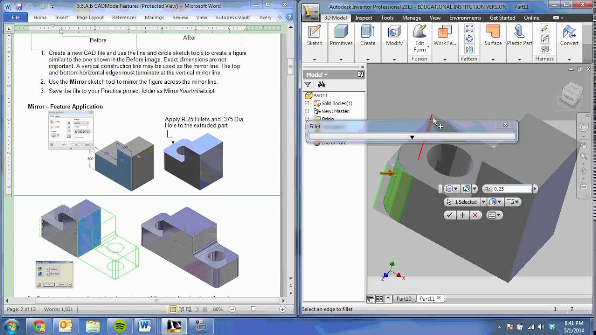This screenshot has width=596, height=335.
Task: Click the Convert icon in ribbon
Action: click(x=569, y=32)
